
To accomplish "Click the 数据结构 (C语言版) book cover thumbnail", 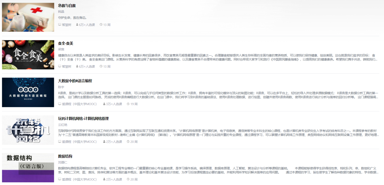I will pyautogui.click(x=28, y=167).
